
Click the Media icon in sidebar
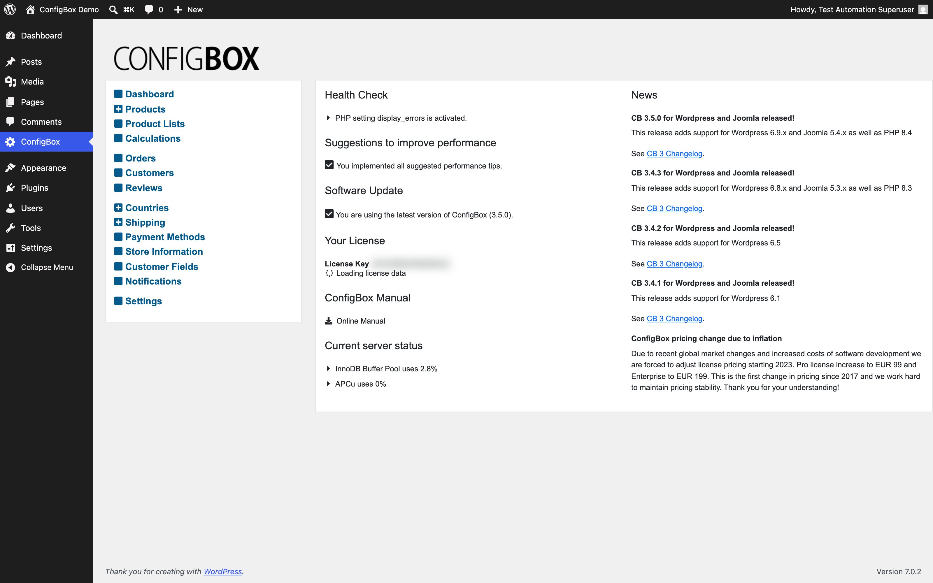10,82
